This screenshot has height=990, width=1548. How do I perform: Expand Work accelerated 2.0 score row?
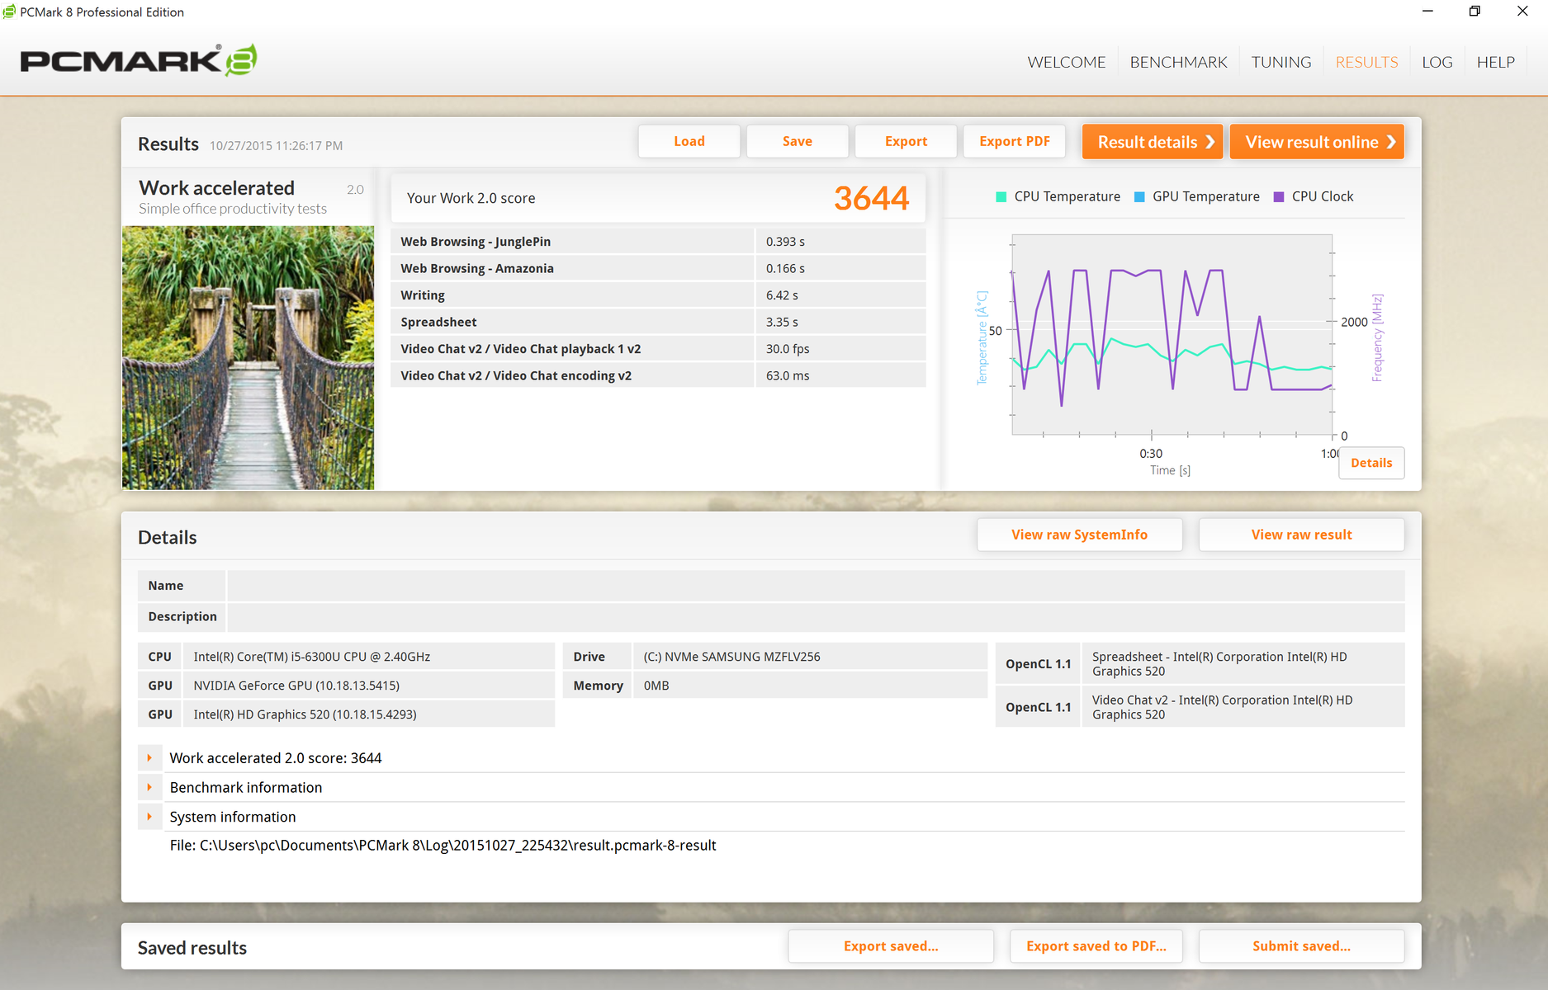tap(149, 757)
